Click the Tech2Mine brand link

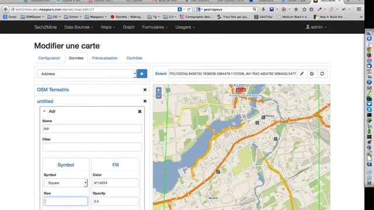[46, 27]
